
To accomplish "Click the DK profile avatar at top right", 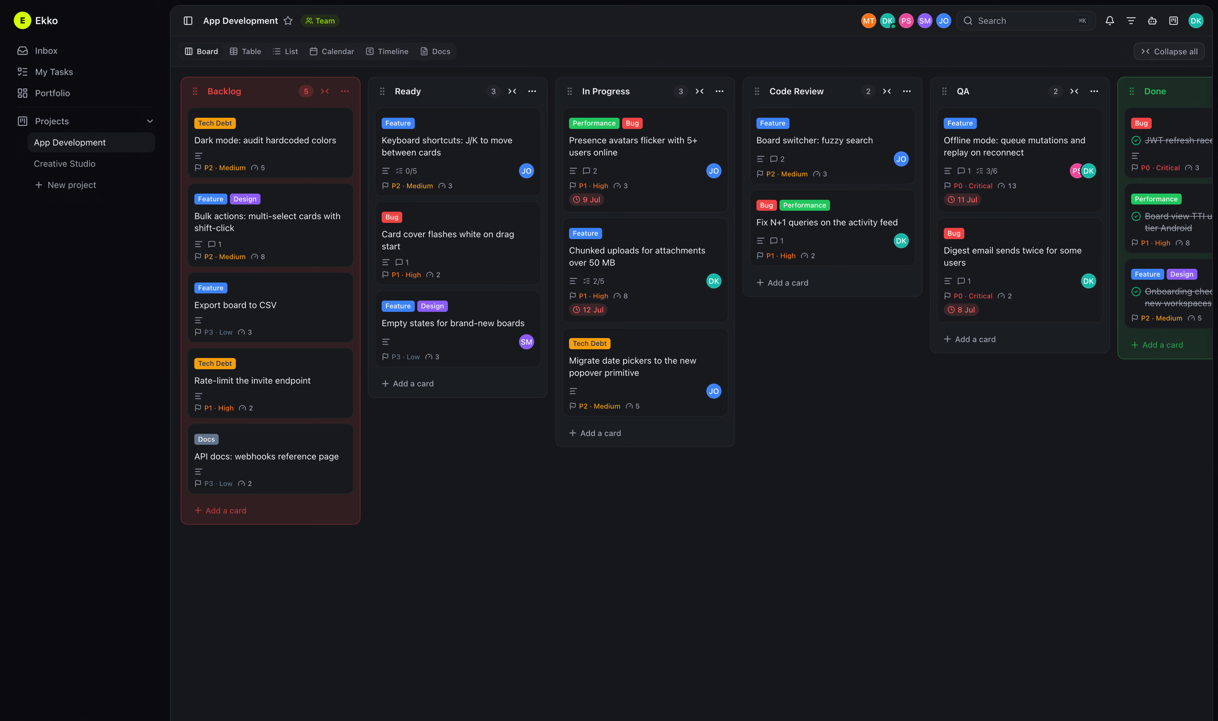I will (1196, 20).
